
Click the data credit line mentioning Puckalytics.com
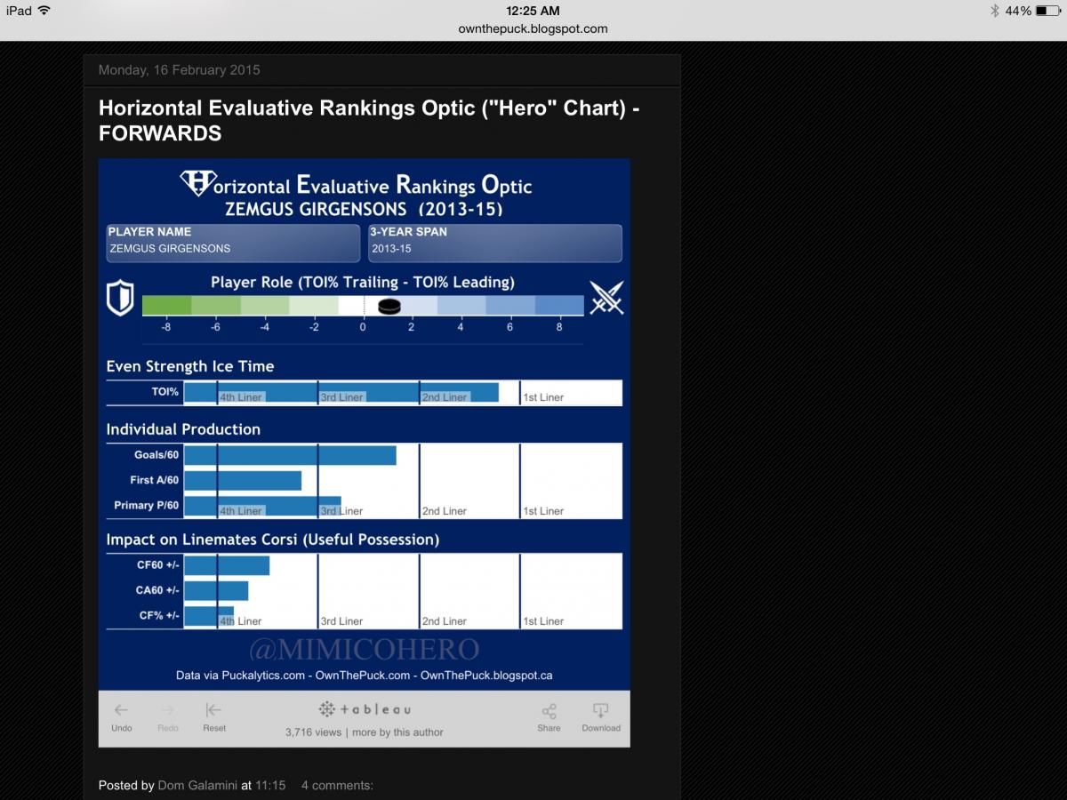364,676
